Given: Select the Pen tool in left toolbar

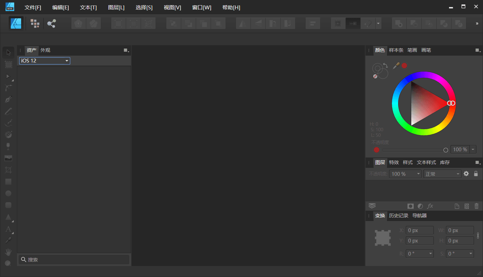Looking at the screenshot, I should 9,99.
